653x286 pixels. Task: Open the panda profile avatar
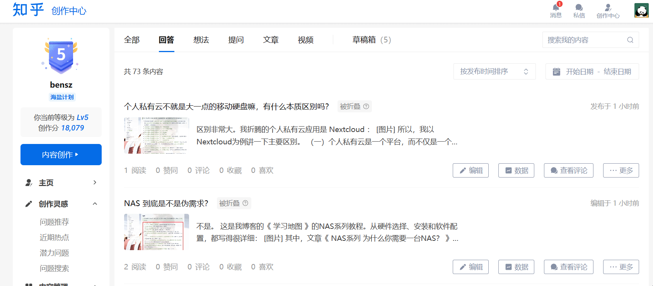tap(641, 10)
